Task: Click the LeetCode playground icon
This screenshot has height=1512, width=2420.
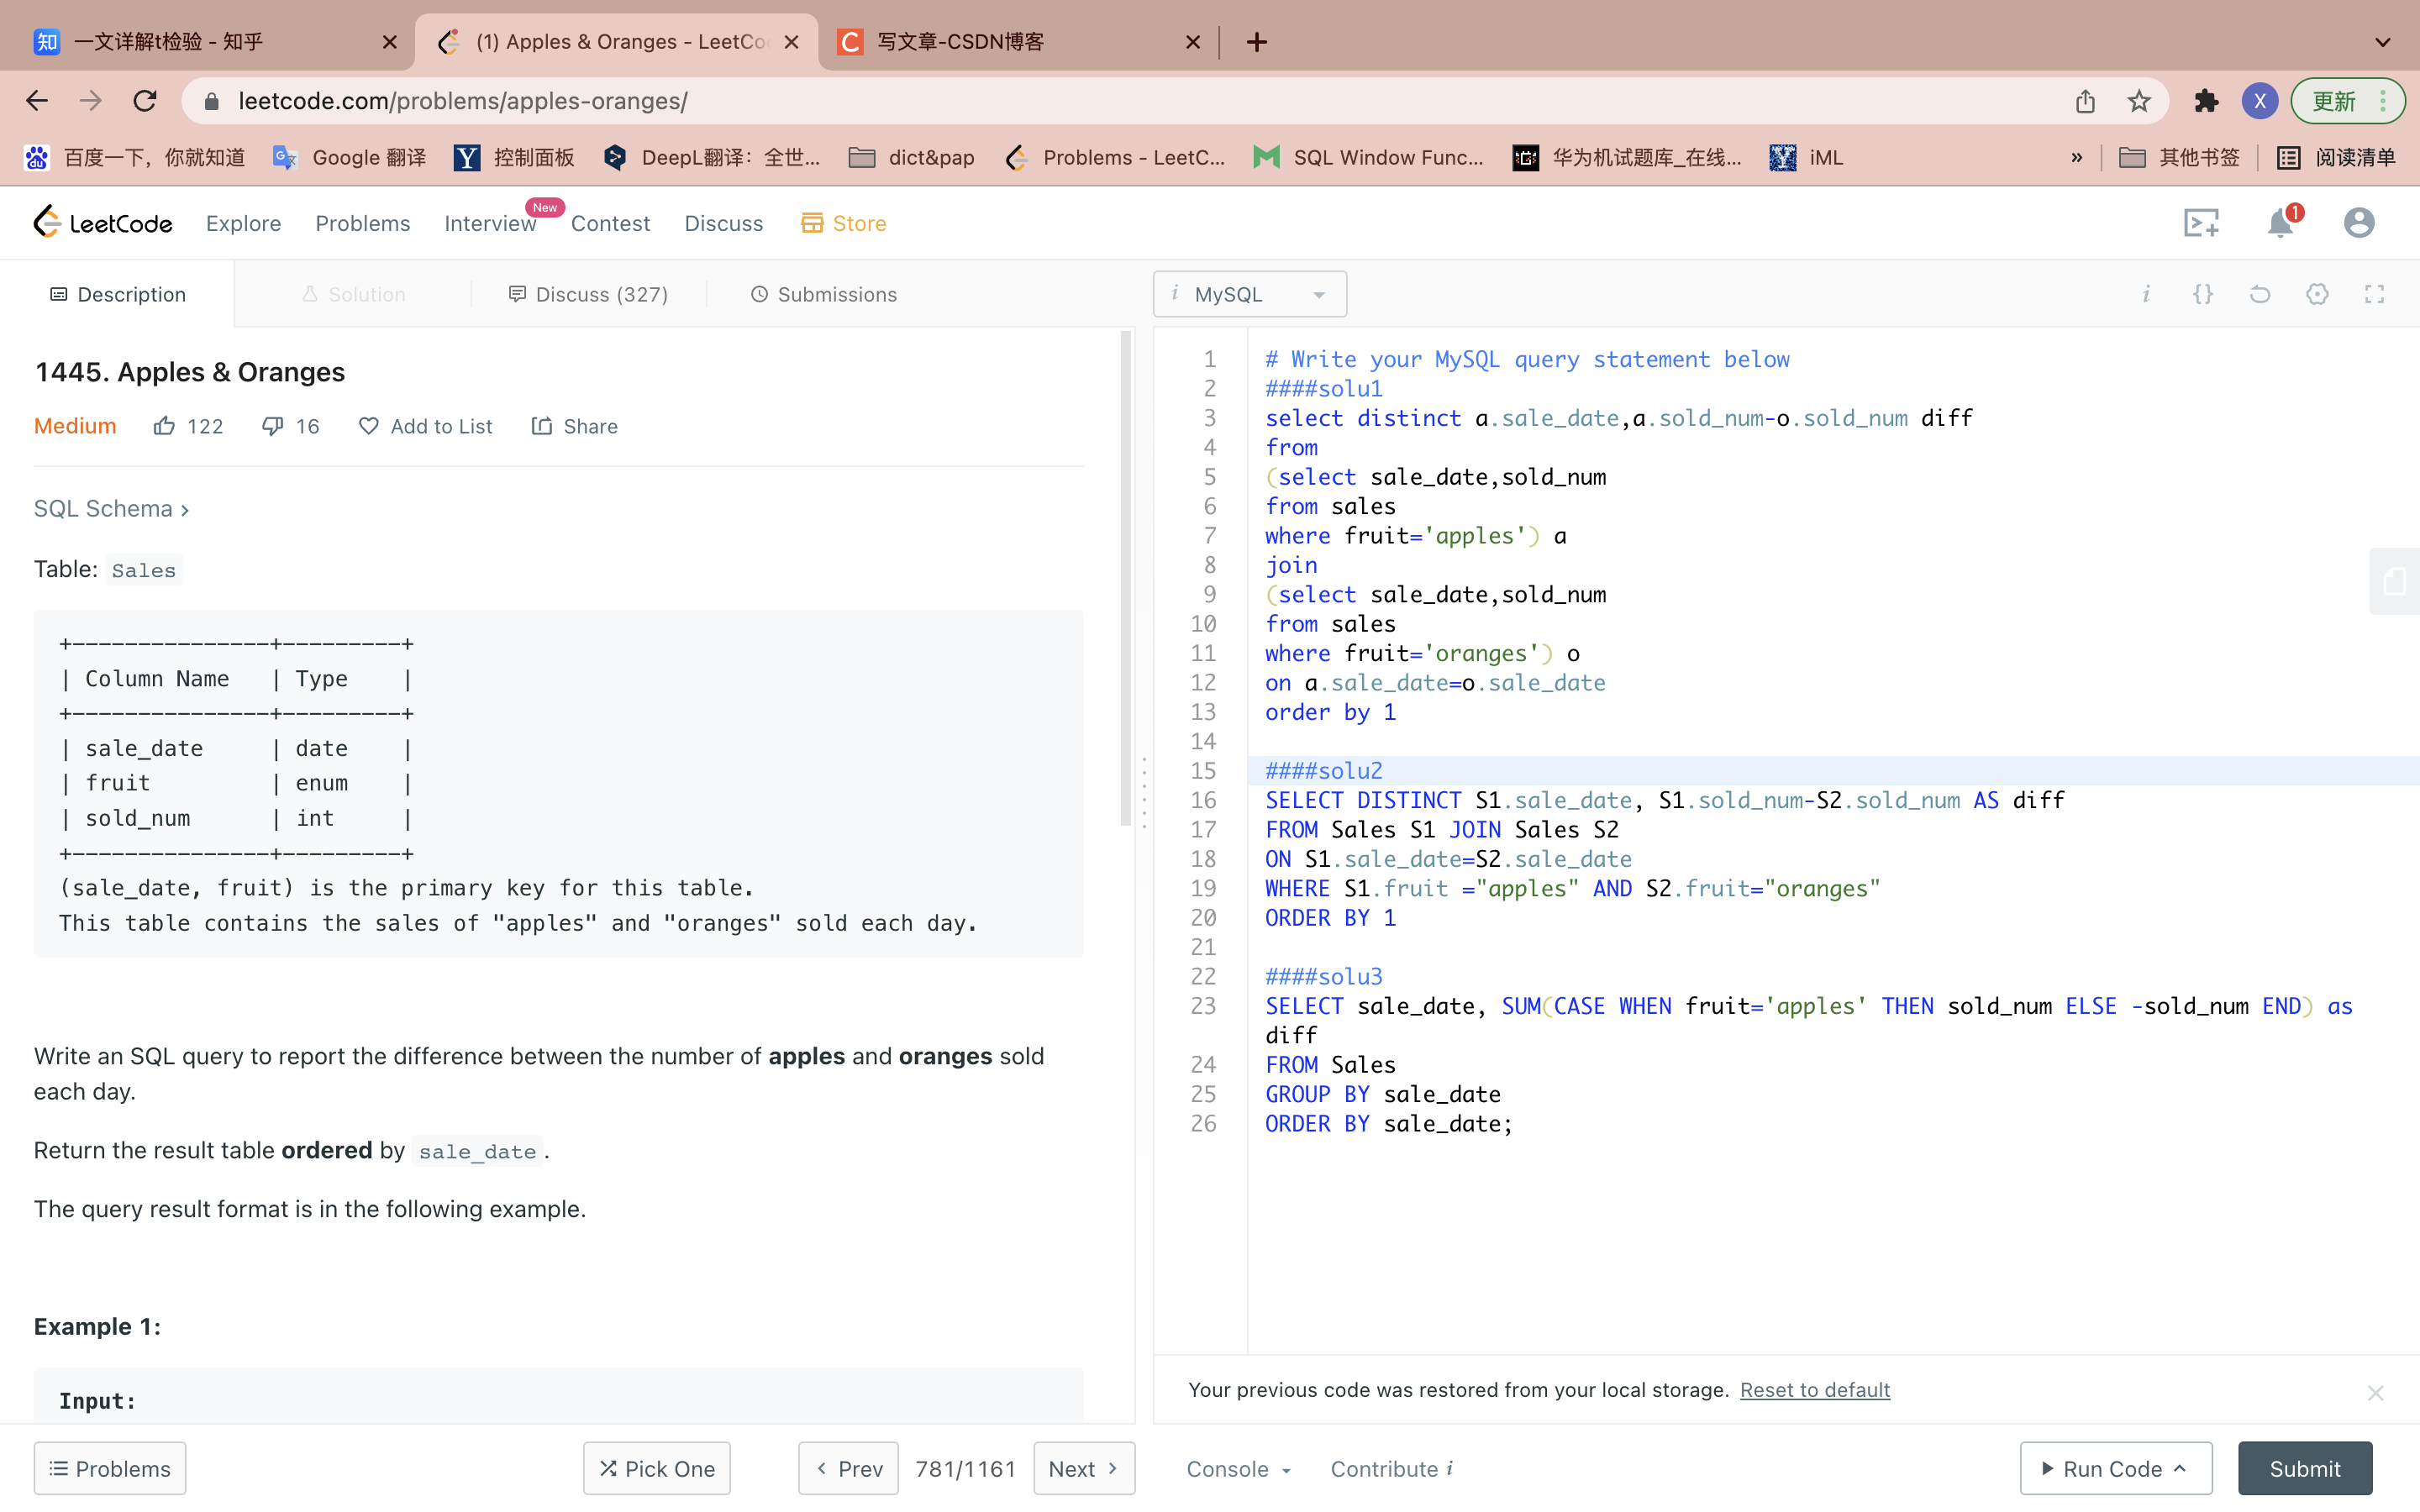Action: coord(2201,222)
